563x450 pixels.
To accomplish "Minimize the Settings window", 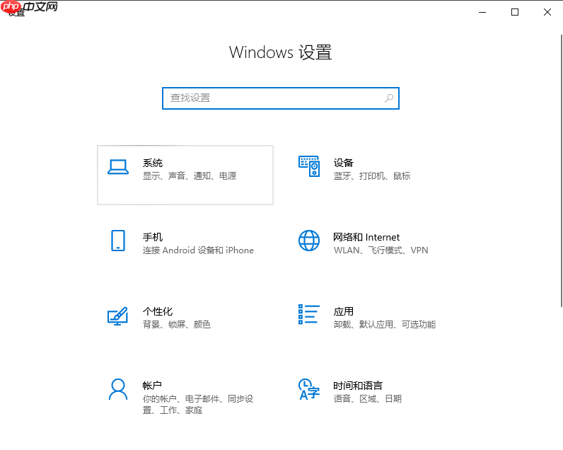I will pyautogui.click(x=482, y=12).
